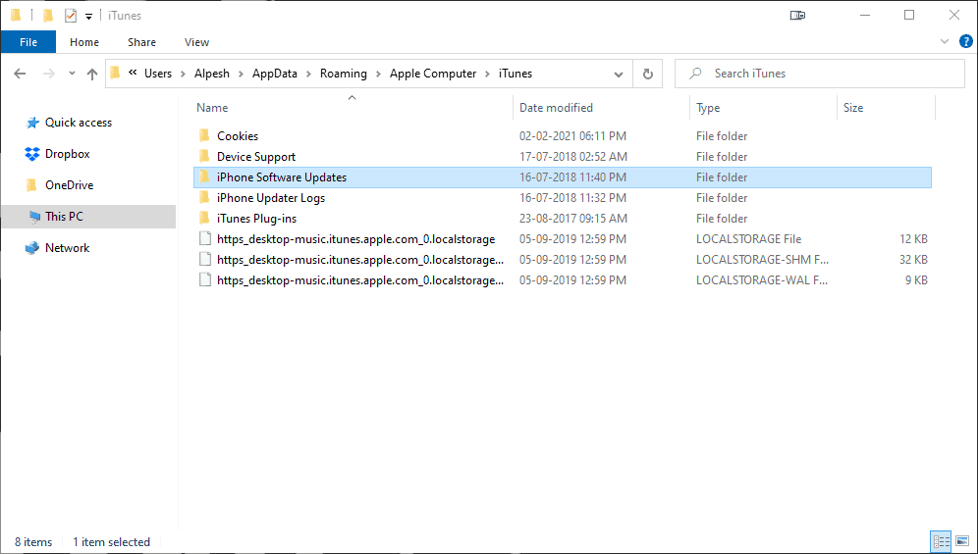Click the Properties quick access toolbar icon
Screen dimensions: 978x554
[71, 16]
